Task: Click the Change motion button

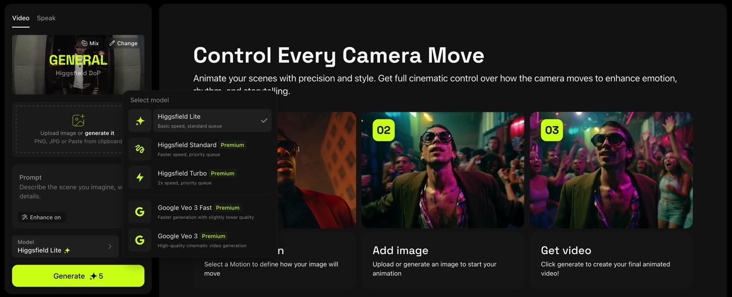Action: point(124,43)
